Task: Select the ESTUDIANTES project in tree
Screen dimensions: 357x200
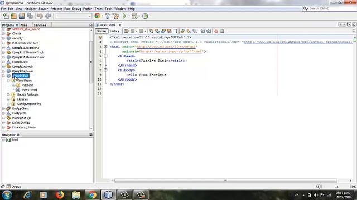Action: point(21,123)
